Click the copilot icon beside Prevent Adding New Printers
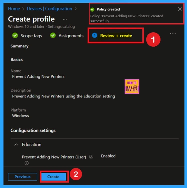The height and width of the screenshot is (188, 187). pos(91,157)
